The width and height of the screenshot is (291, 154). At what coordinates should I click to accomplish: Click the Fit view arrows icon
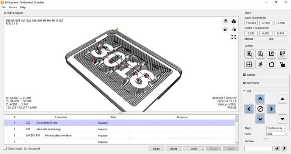[x=234, y=37]
